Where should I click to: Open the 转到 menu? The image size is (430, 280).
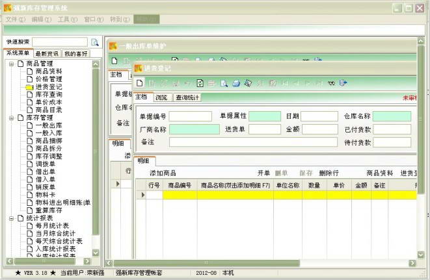click(120, 19)
